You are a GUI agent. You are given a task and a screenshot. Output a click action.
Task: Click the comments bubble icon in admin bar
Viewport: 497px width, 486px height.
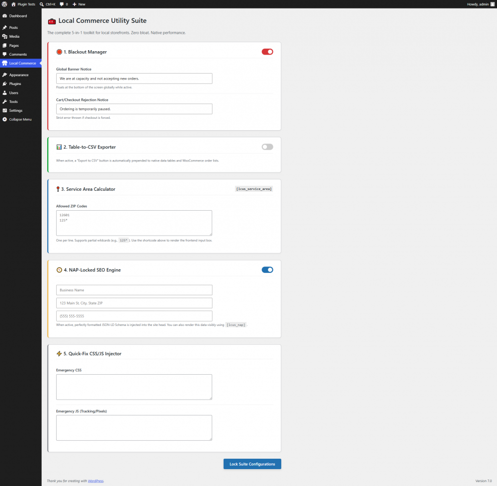(62, 4)
